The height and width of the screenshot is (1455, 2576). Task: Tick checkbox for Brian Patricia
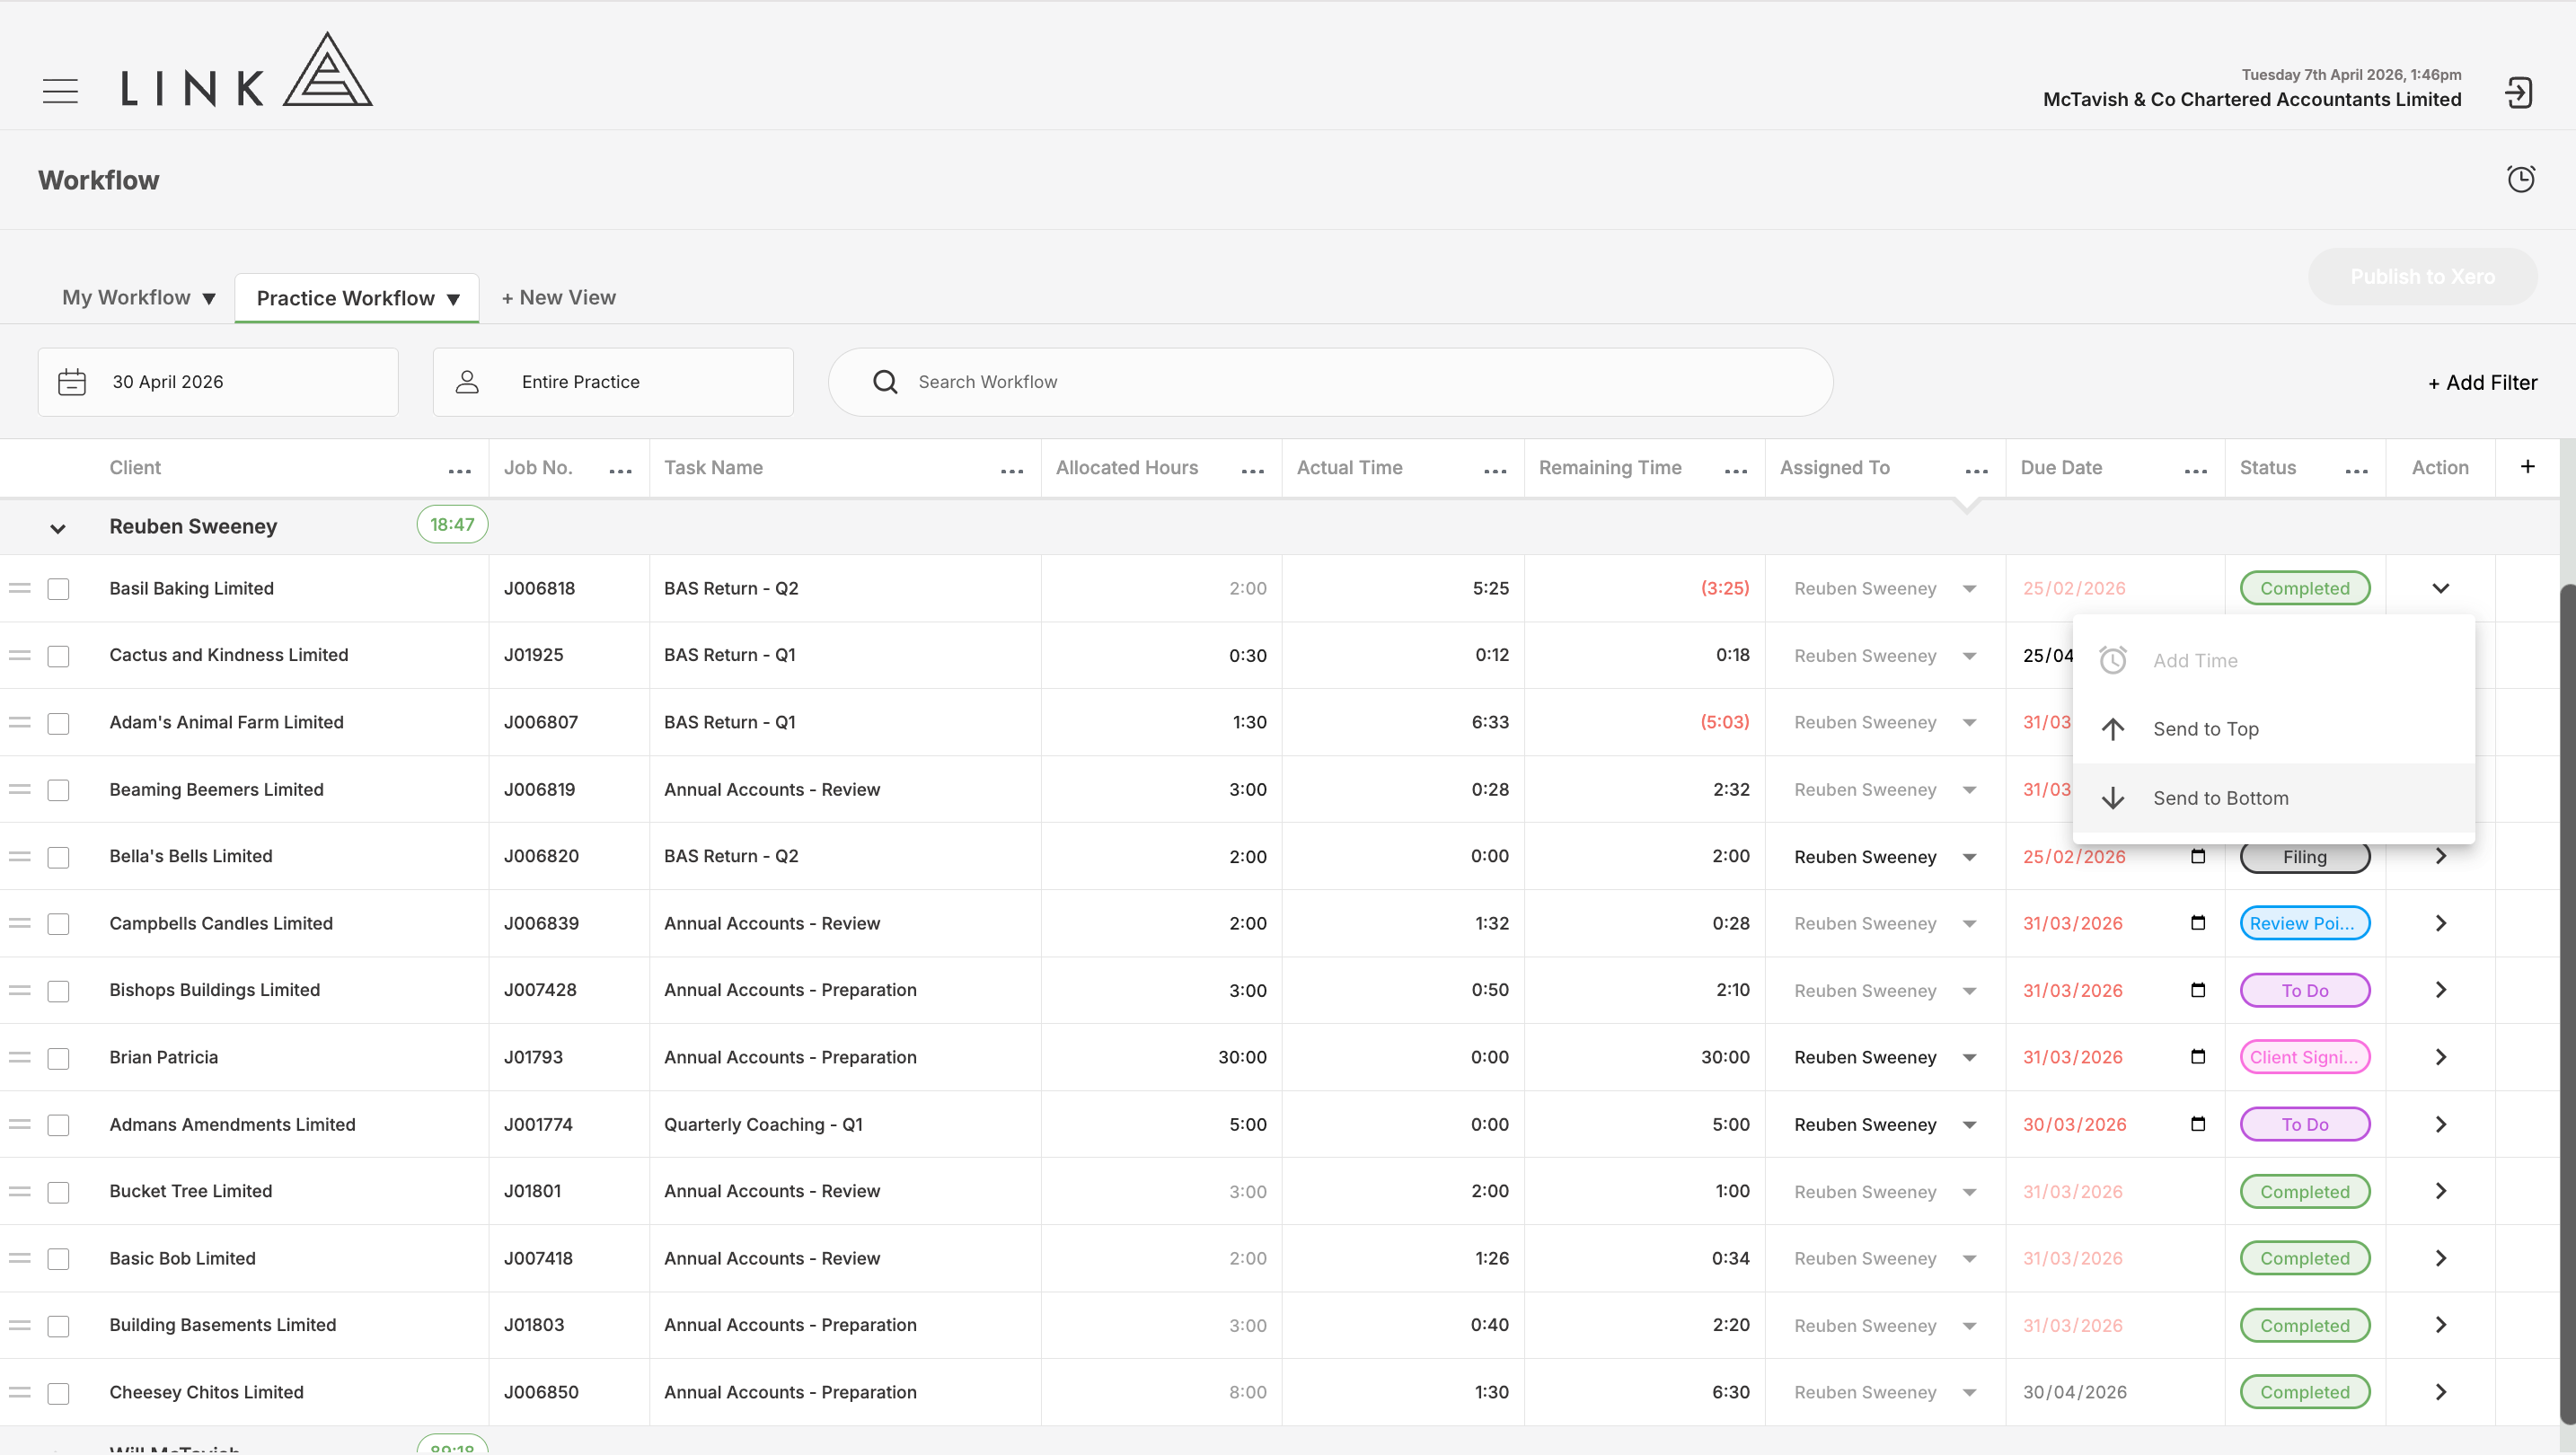pyautogui.click(x=59, y=1058)
